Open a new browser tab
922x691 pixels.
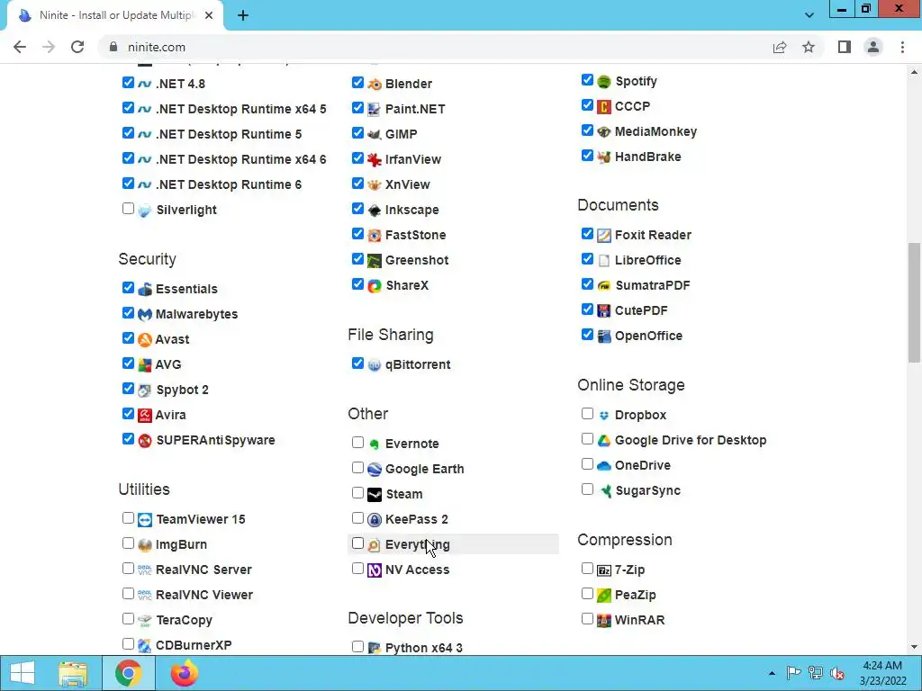pos(243,16)
